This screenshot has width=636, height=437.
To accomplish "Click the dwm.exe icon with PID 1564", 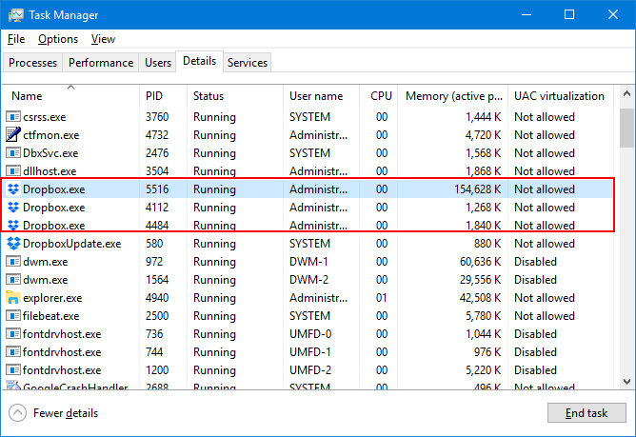I will [13, 280].
